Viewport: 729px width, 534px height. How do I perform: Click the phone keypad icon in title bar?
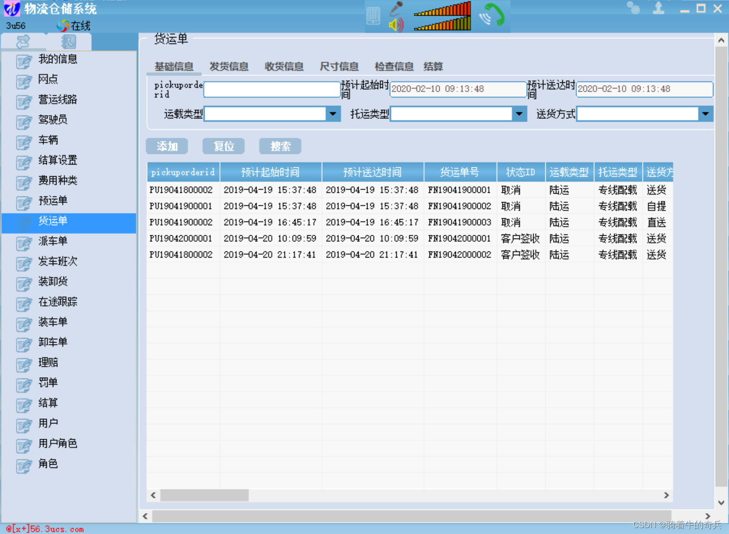373,16
